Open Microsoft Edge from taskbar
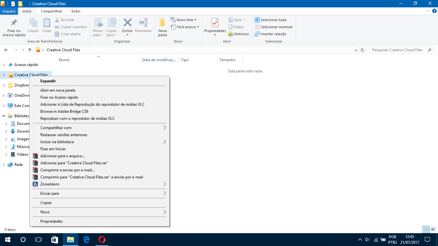 [x=86, y=240]
